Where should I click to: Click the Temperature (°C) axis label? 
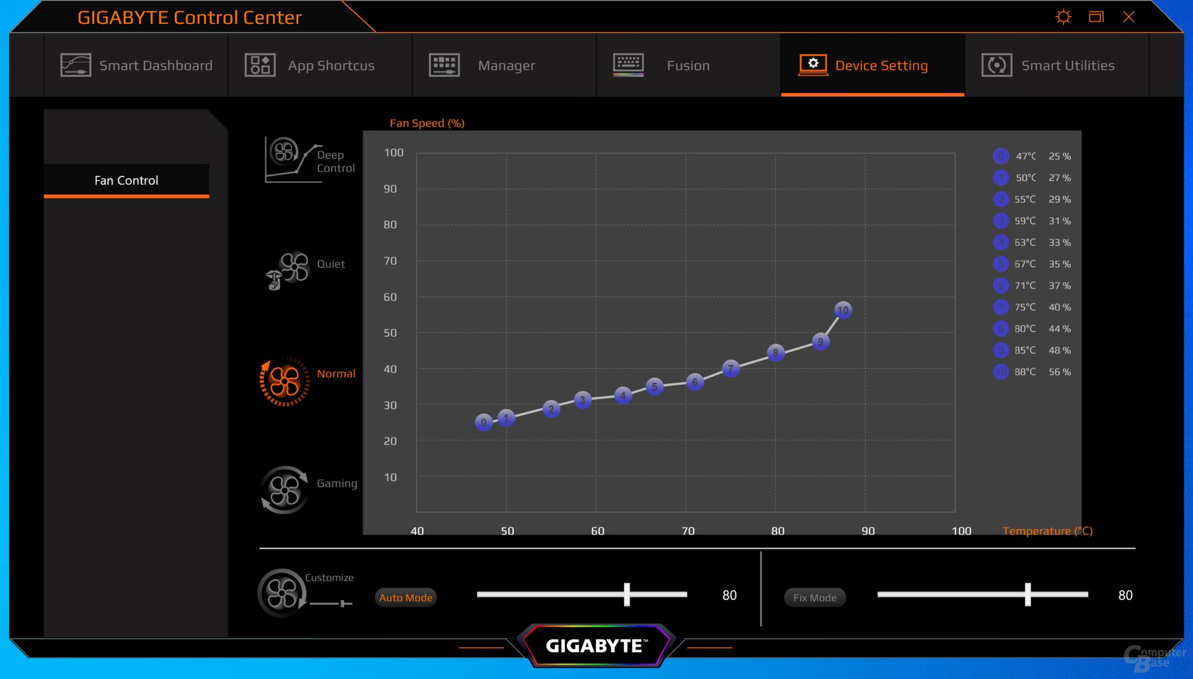(1048, 531)
